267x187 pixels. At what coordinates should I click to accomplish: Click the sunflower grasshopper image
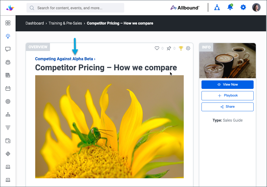click(x=109, y=127)
